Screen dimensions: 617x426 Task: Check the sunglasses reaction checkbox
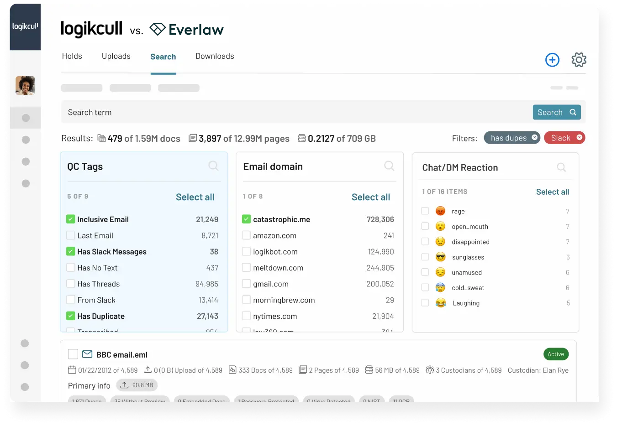tap(425, 257)
